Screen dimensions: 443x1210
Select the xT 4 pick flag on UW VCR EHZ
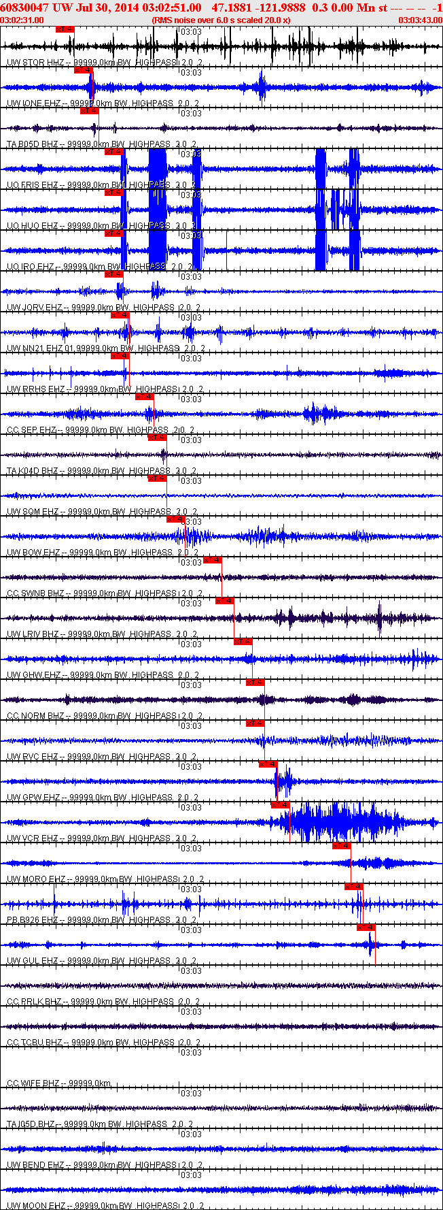pyautogui.click(x=281, y=805)
